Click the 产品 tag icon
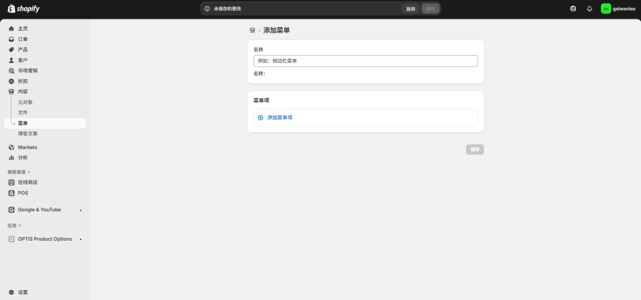 [11, 50]
